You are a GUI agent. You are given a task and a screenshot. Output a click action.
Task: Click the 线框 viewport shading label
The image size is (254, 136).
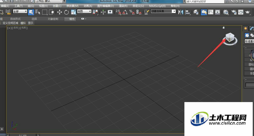coord(24,28)
